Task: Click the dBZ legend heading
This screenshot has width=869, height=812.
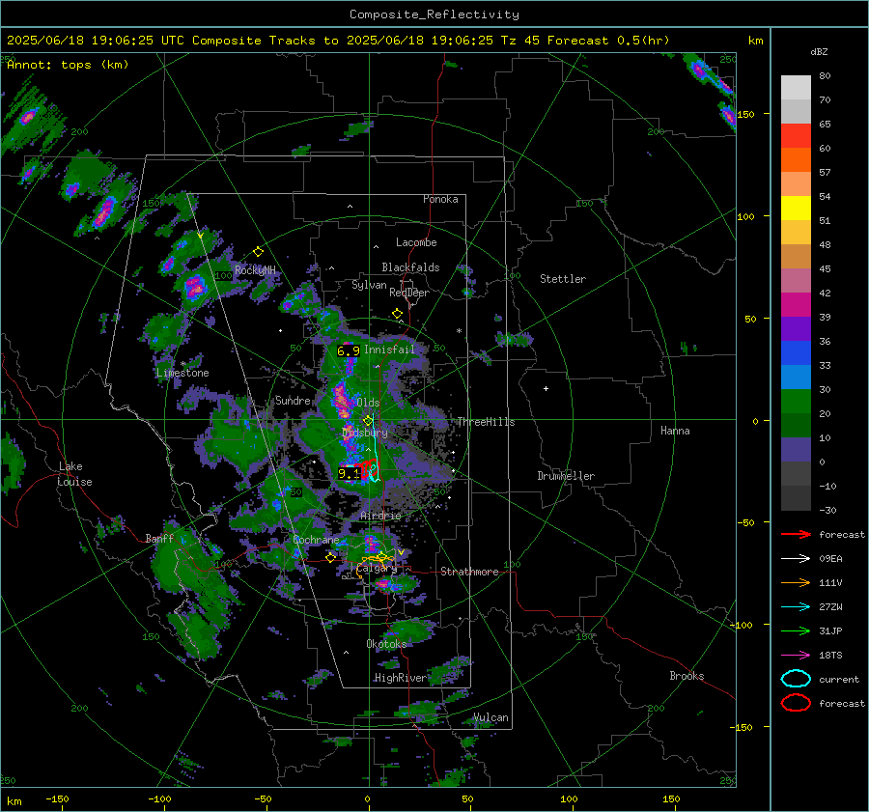Action: (819, 52)
